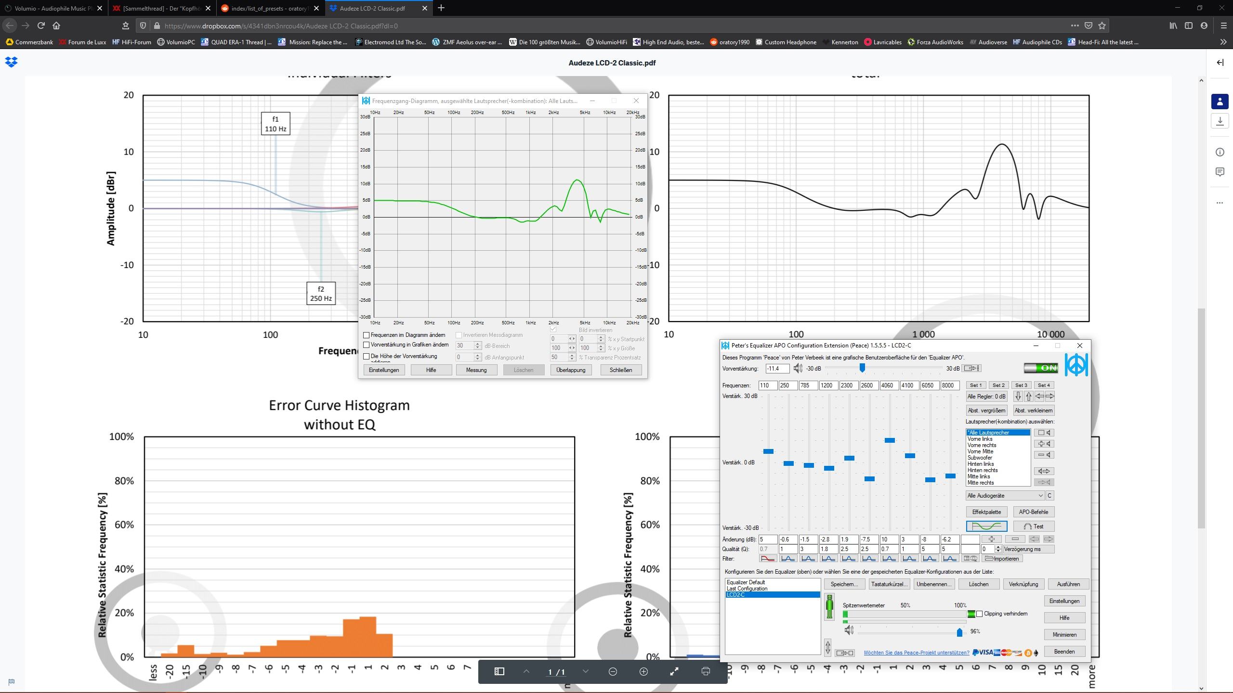Click the comment icon in Dropbox sidebar
The width and height of the screenshot is (1233, 693).
1220,172
